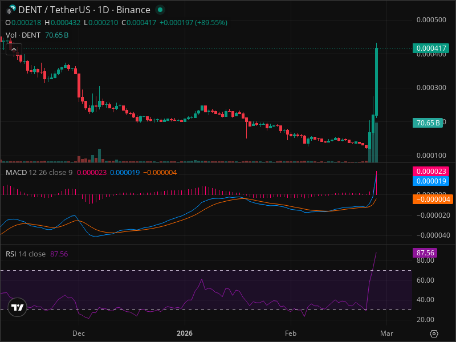
Task: Select the MACD 12 26 close 9 legend
Action: click(x=39, y=173)
